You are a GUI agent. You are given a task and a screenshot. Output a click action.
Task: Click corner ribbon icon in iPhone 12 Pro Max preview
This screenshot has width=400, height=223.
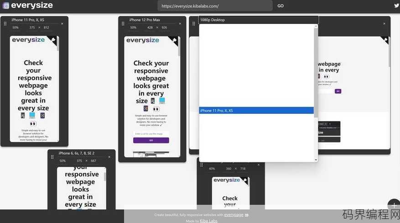click(174, 40)
